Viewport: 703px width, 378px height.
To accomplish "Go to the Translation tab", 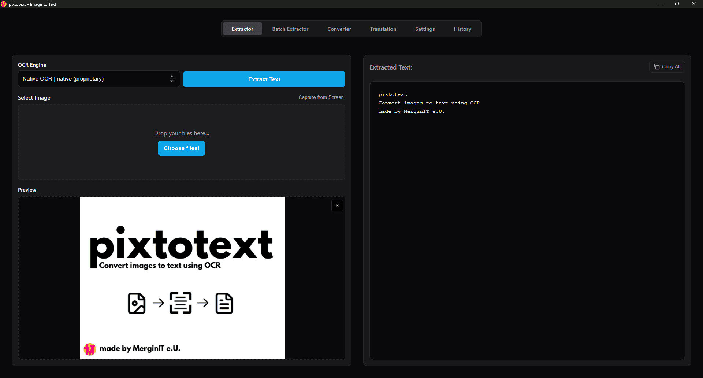I will 383,29.
